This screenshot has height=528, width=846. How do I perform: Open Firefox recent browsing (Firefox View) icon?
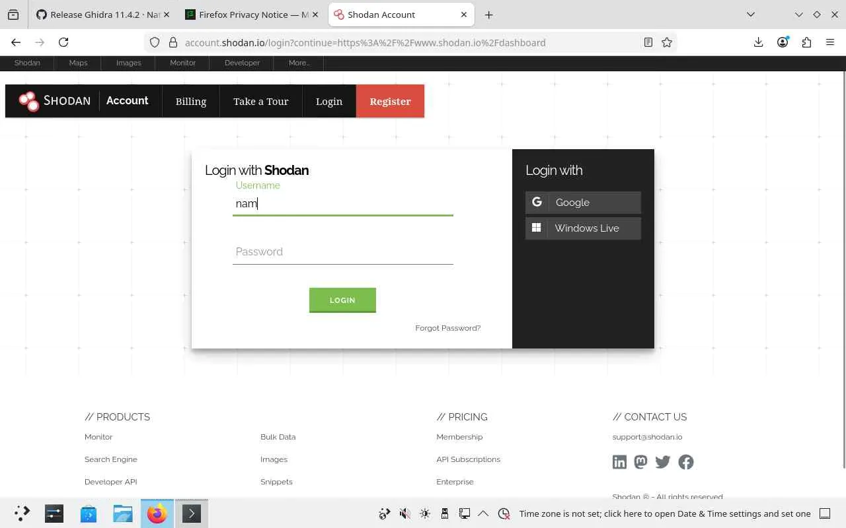[13, 15]
